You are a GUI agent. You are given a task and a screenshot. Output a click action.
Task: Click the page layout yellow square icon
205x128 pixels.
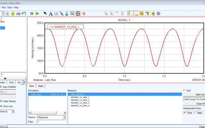pyautogui.click(x=141, y=13)
